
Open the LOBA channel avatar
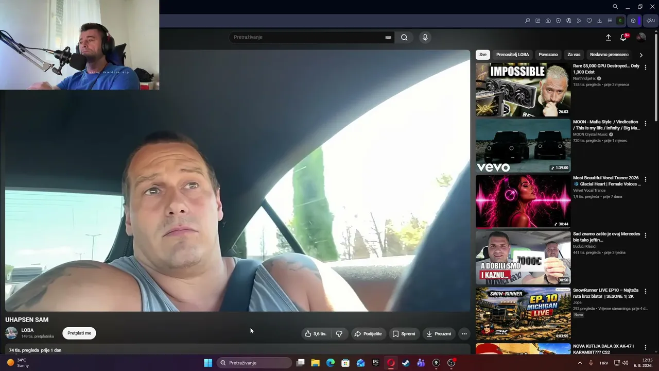[11, 333]
